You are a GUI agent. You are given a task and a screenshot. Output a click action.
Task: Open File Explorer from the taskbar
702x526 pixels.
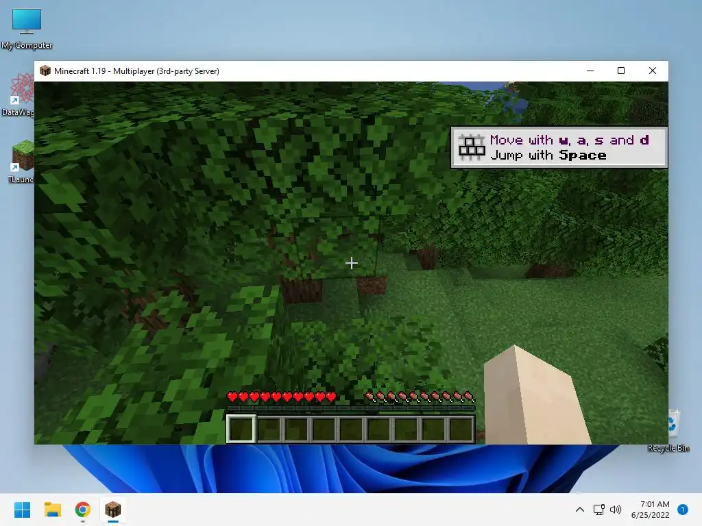pos(52,510)
